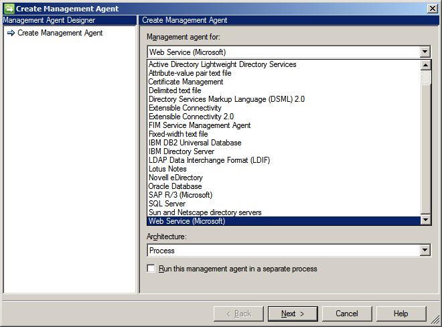Choose IBM DB2 Universal Database
This screenshot has width=442, height=327.
pos(284,143)
